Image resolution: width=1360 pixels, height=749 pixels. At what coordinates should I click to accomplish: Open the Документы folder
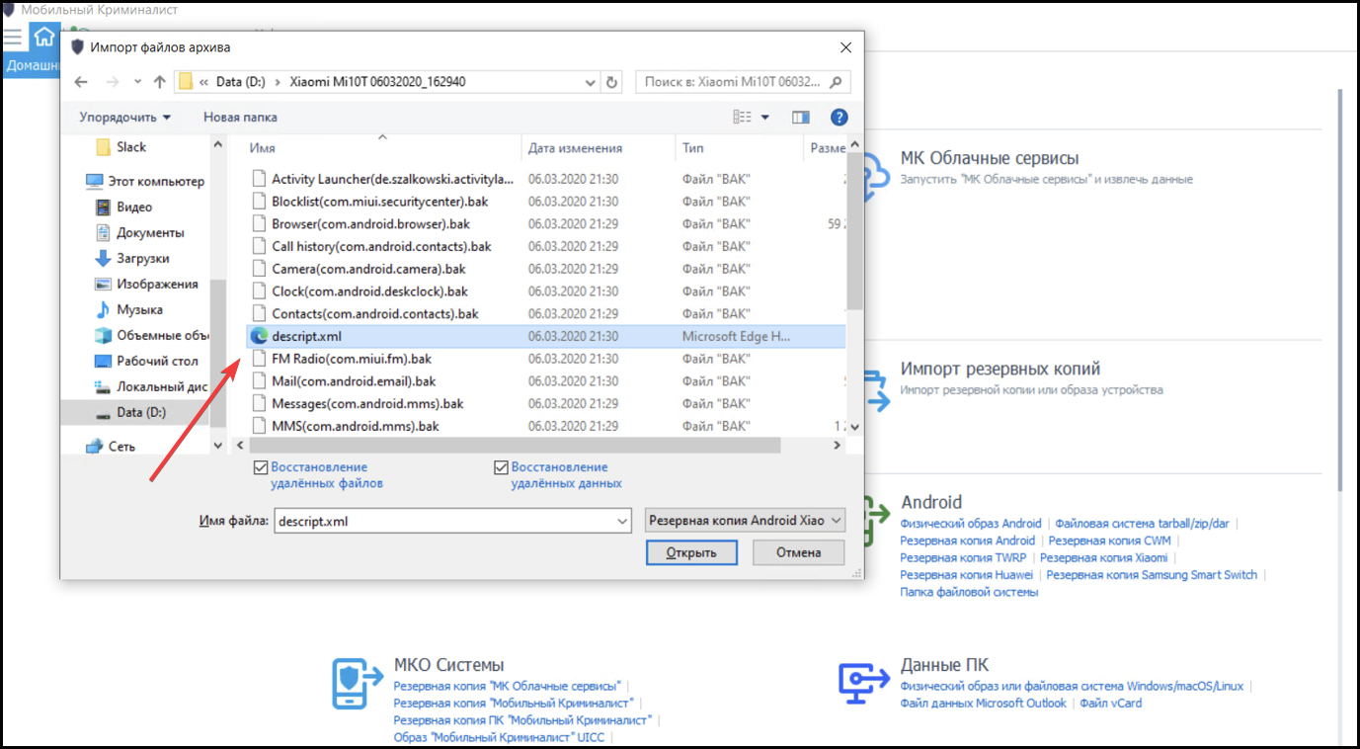(139, 233)
